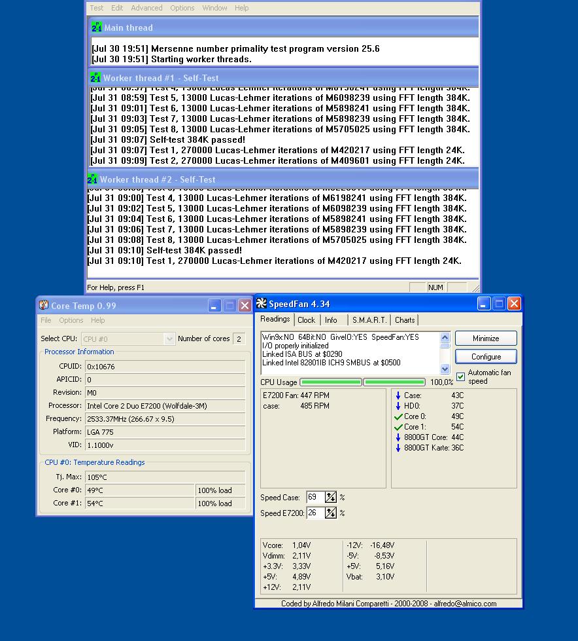Click the Prime95 Main thread window icon
Screen dimensions: 578x641
click(x=96, y=27)
